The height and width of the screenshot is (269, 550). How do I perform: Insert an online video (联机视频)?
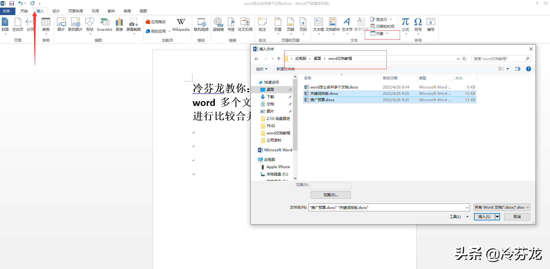point(201,25)
